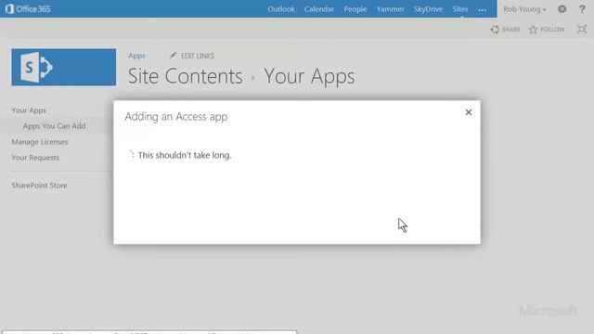Open the Apps breadcrumb link
Screen dimensions: 594x334
136,56
